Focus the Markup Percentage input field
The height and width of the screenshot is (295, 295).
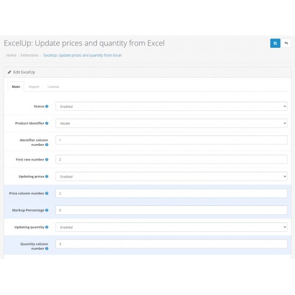pyautogui.click(x=171, y=210)
